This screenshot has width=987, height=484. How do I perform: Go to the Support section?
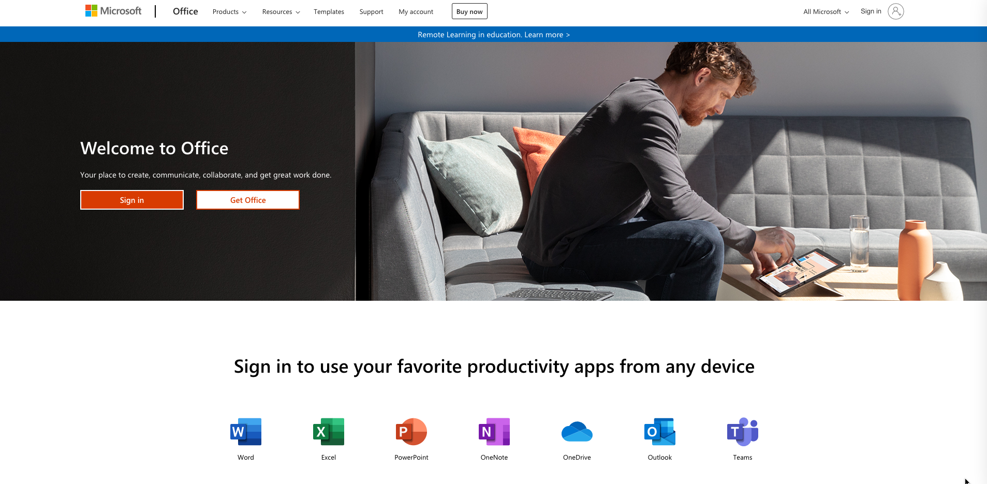pos(371,11)
